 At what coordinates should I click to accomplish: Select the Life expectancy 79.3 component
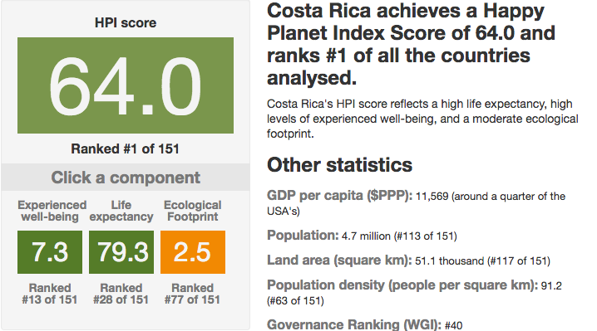pos(121,252)
